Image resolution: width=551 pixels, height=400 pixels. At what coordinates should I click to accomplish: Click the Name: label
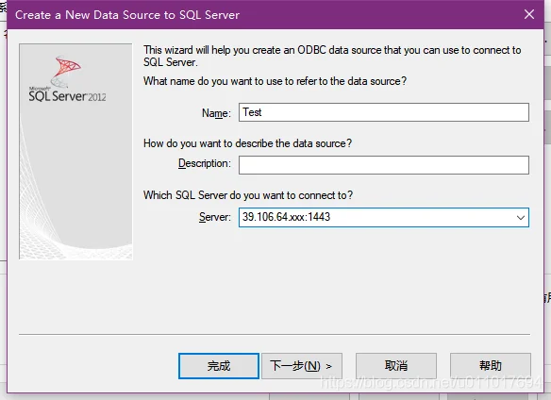[216, 113]
